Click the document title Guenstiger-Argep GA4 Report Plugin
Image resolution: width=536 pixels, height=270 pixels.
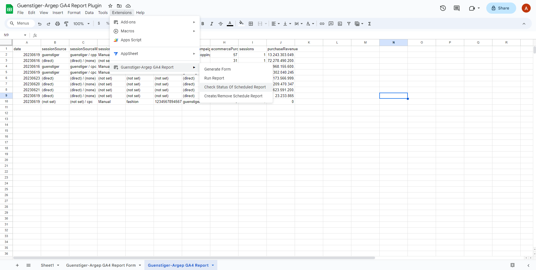59,6
